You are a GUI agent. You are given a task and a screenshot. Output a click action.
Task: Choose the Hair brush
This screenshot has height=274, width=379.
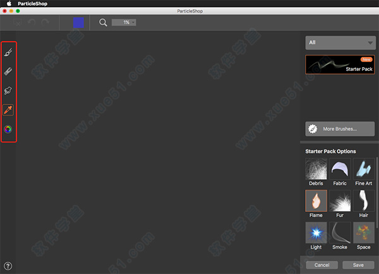click(364, 204)
